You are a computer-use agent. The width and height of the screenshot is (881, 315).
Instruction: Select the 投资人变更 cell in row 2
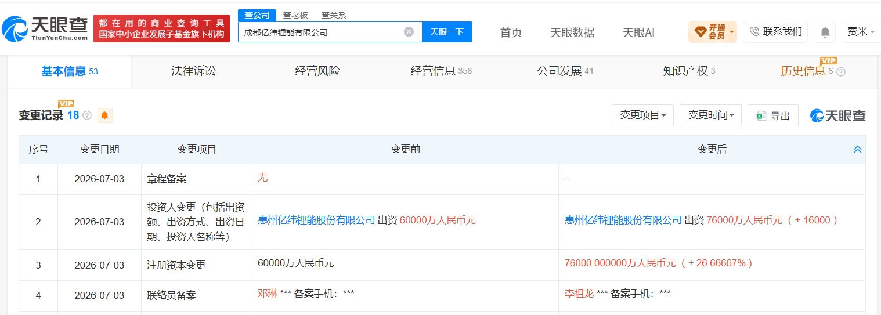pos(197,222)
